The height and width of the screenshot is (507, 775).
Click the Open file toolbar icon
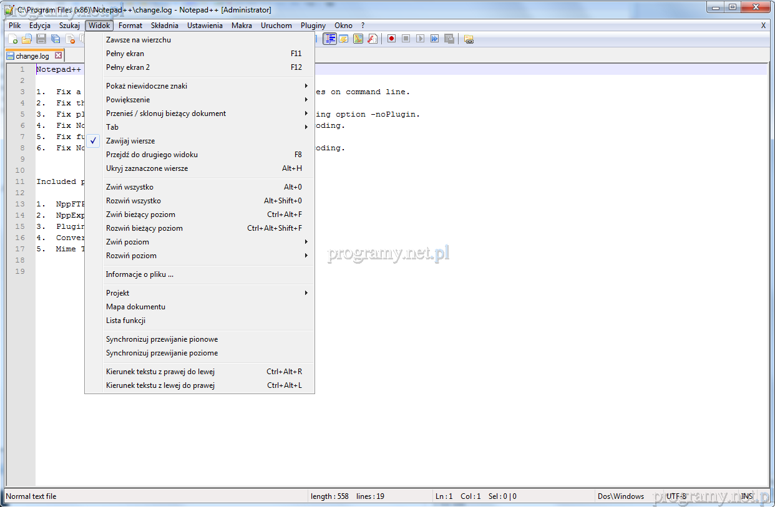[27, 39]
